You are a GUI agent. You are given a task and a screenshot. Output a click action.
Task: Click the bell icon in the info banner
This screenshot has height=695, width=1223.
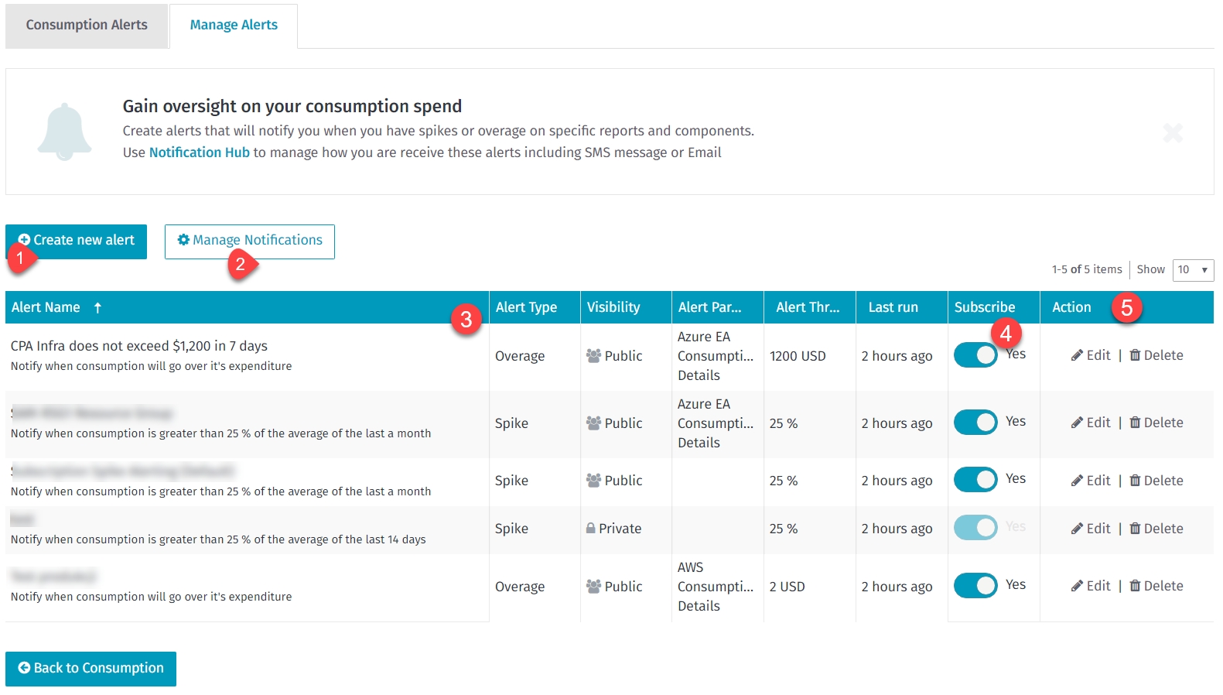64,132
